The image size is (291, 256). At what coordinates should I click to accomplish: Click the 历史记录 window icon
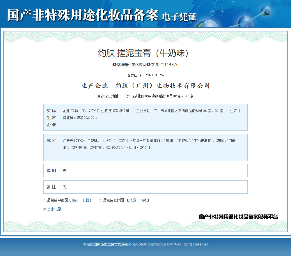[45, 210]
